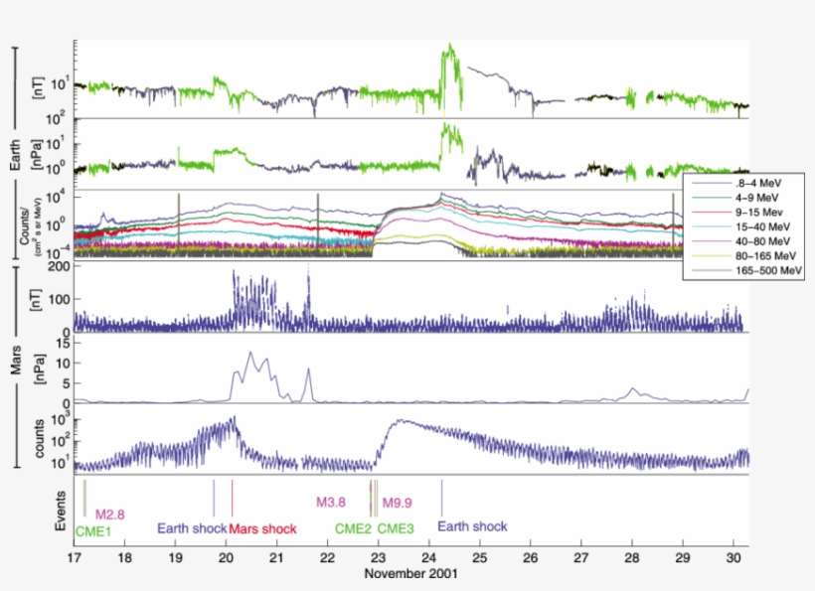Screen dimensions: 815x591
Task: Click the M9.9 flare marker
Action: pos(397,504)
